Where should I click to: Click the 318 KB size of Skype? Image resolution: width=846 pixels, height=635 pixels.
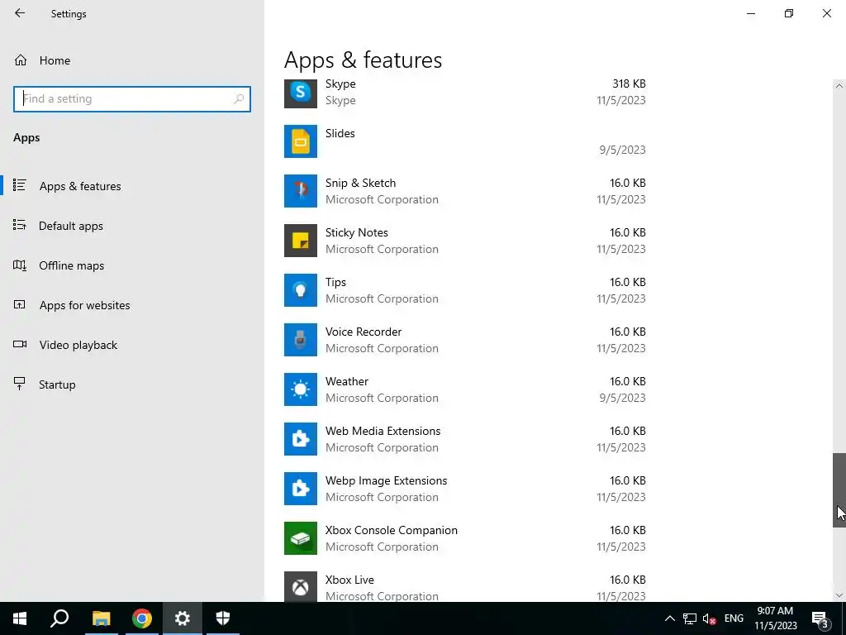pos(629,84)
